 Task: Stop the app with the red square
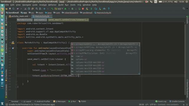[x=83, y=9]
